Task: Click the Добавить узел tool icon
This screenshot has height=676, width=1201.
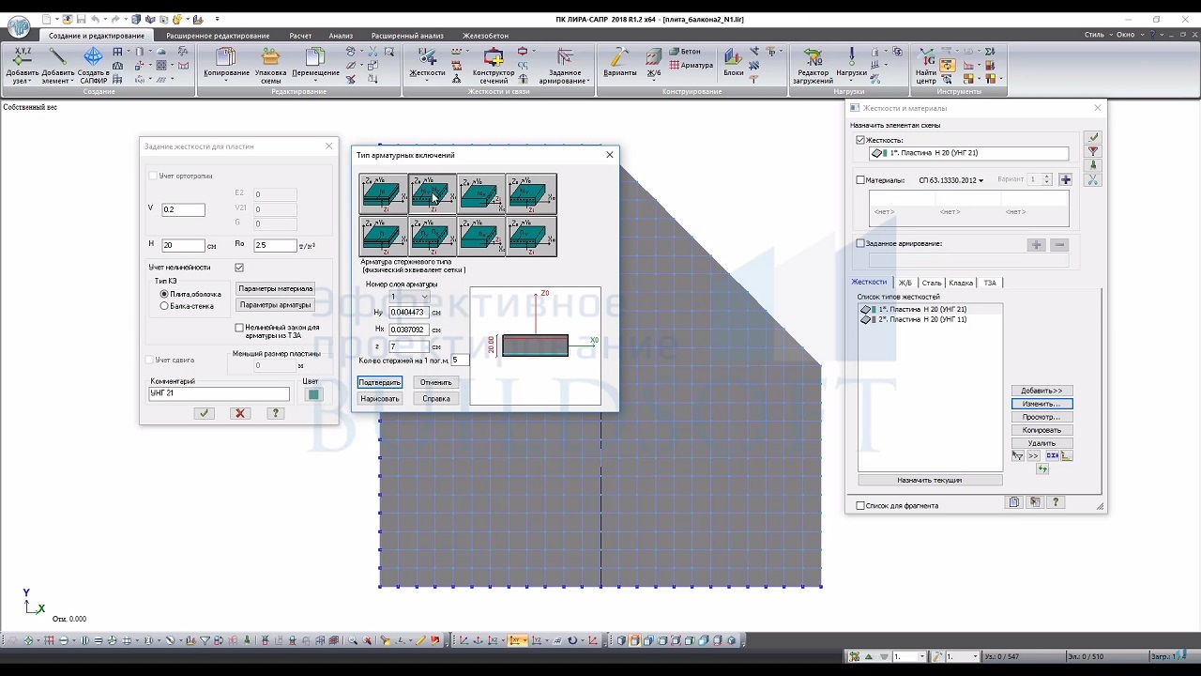Action: click(x=23, y=58)
